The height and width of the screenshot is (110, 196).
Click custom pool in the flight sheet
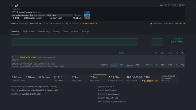click(x=56, y=18)
